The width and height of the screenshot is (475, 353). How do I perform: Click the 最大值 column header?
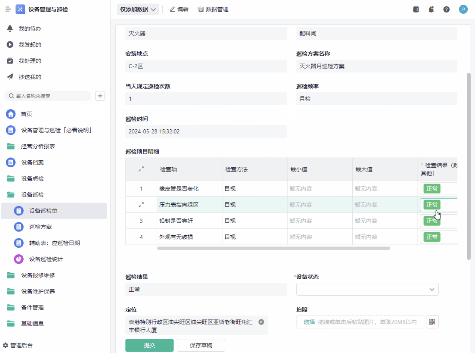[385, 169]
